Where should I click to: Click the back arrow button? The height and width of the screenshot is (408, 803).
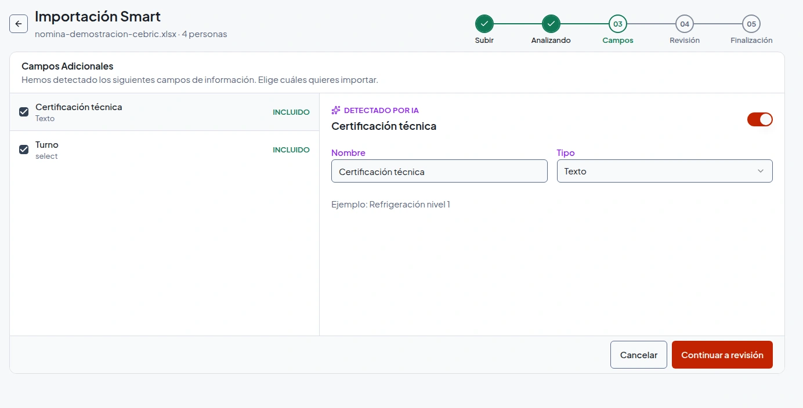19,24
